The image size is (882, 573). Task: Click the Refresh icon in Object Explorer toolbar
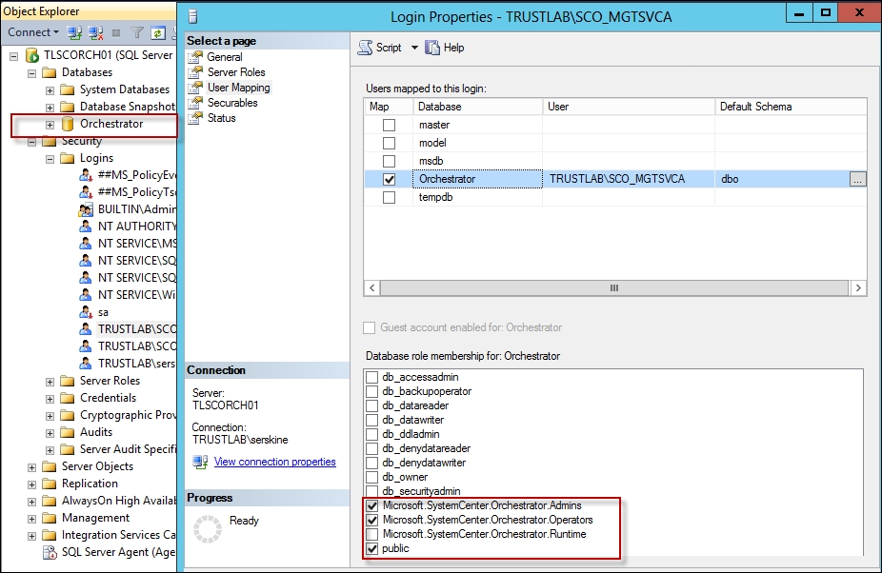157,32
